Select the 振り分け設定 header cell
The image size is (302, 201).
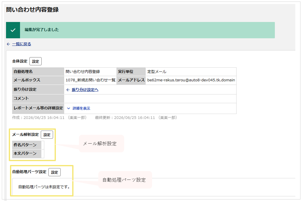(38, 89)
